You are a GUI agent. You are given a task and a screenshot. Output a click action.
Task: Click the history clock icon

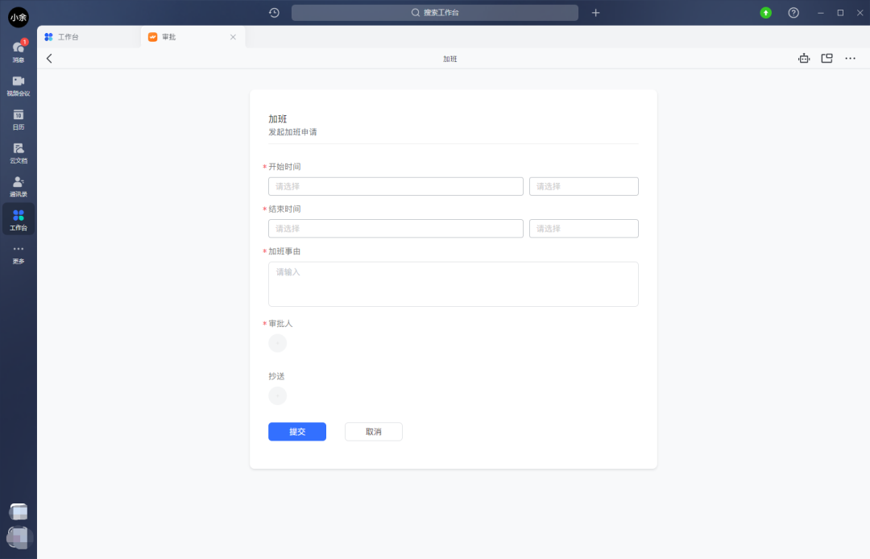(274, 13)
